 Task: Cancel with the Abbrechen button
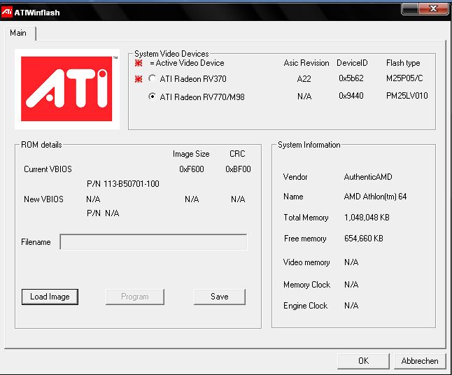[420, 361]
